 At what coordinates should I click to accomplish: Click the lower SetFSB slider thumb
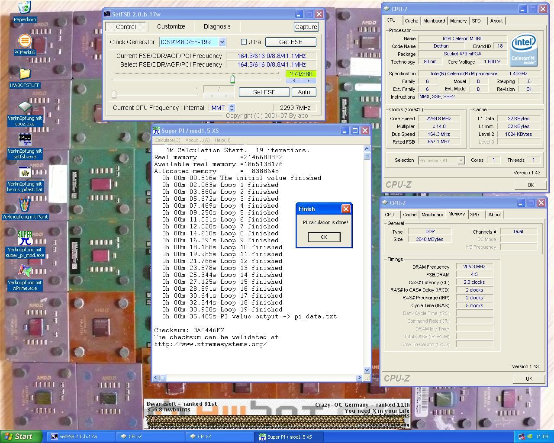114,94
